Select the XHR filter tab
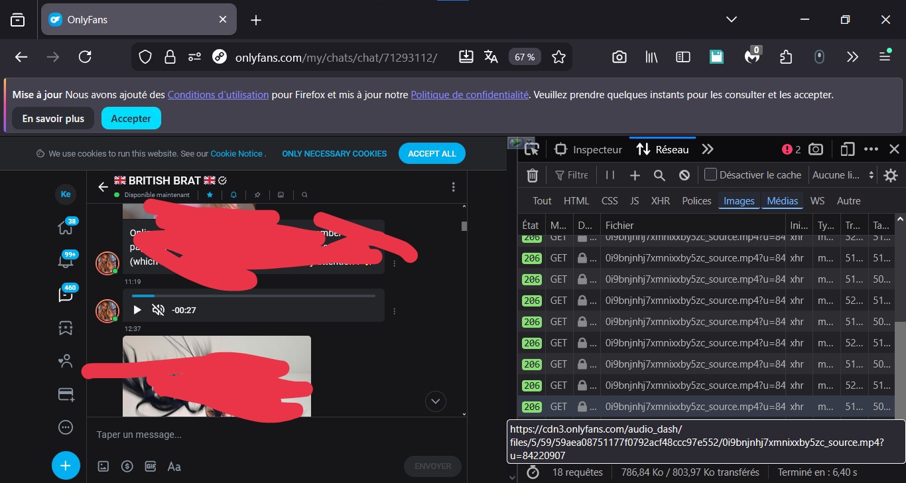This screenshot has width=906, height=483. (x=660, y=201)
